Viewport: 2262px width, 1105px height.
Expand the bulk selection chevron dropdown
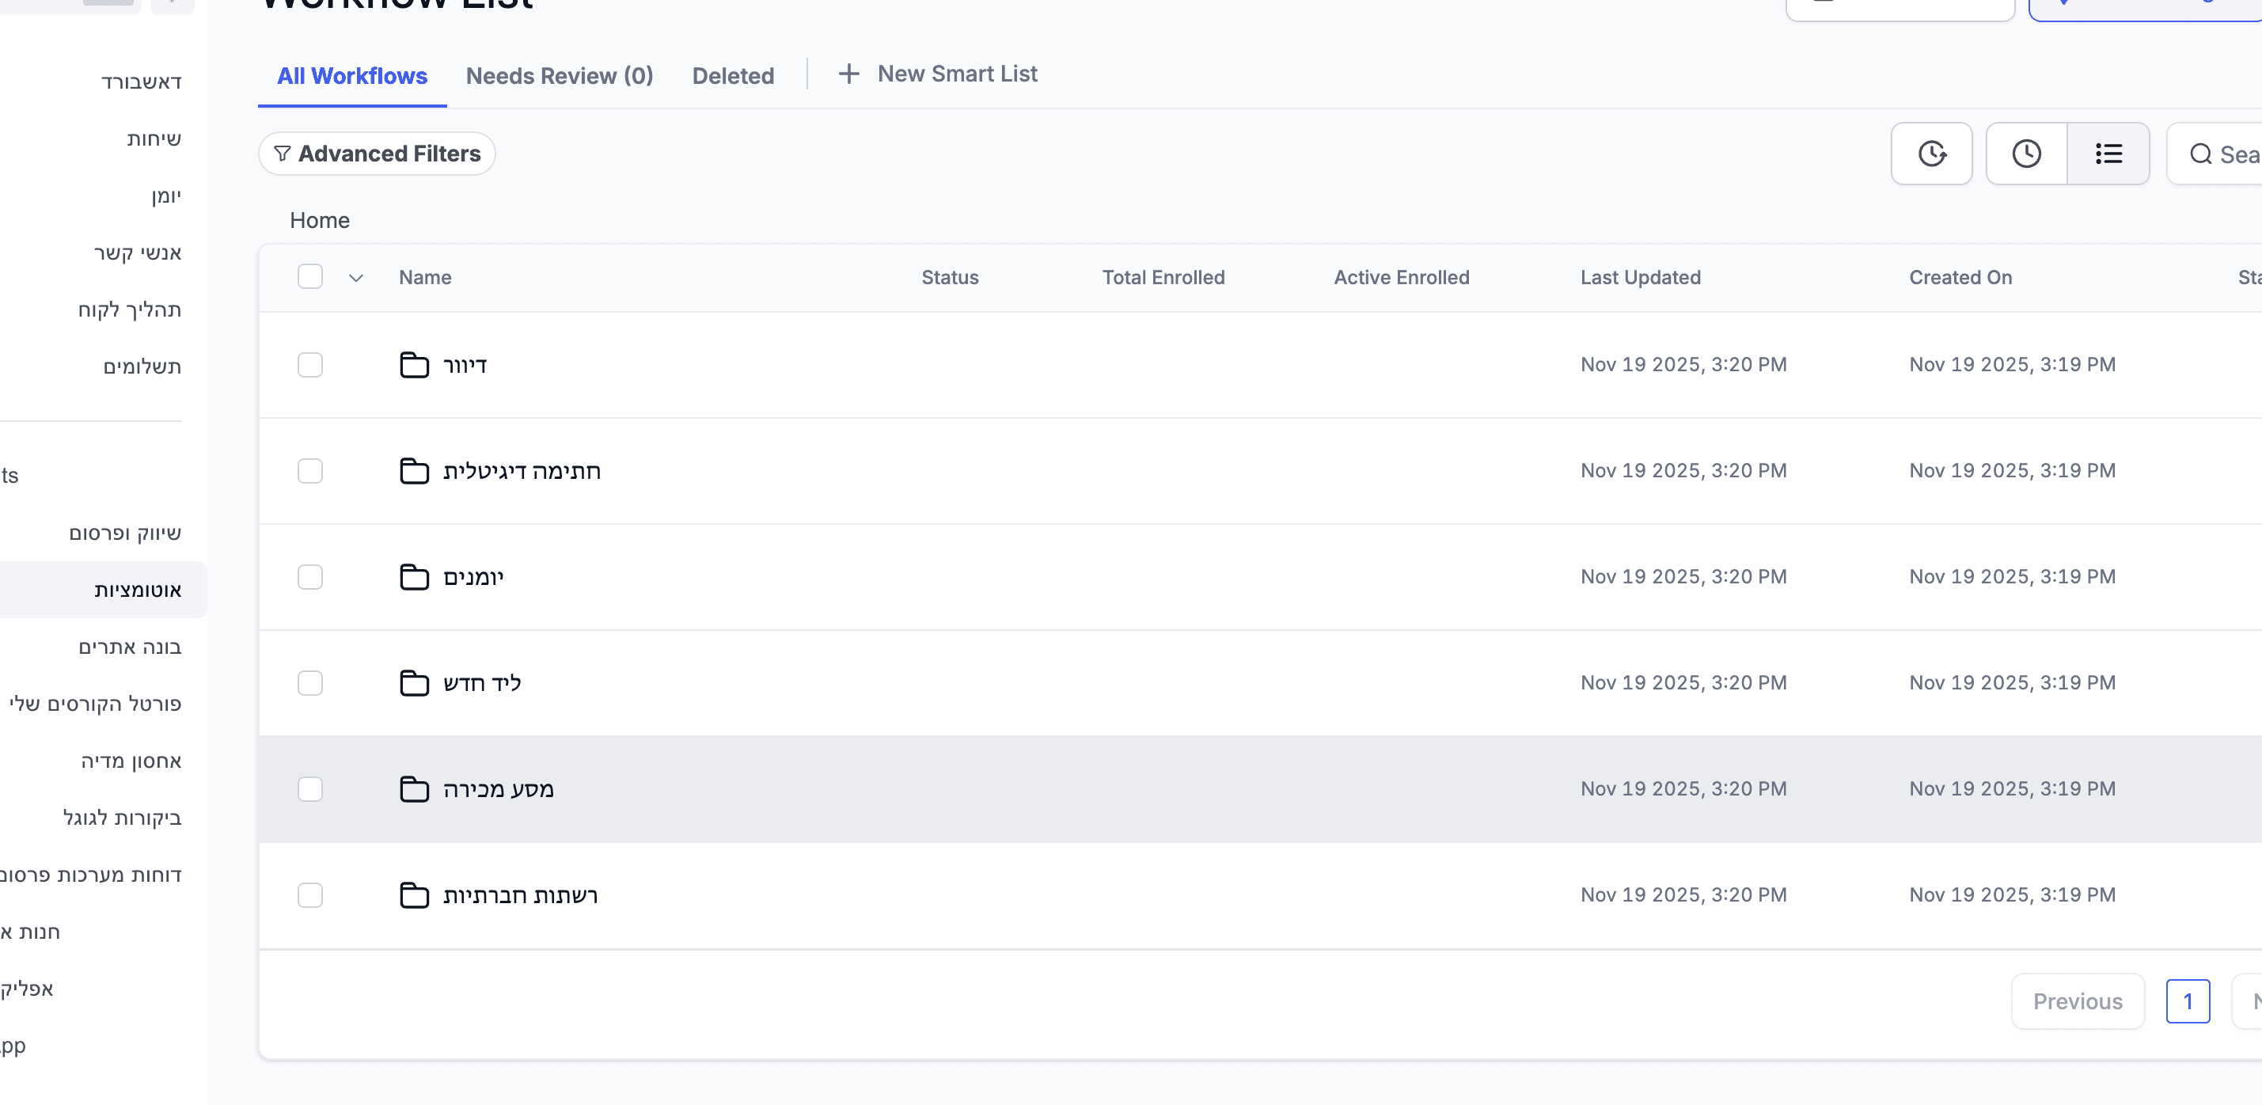tap(355, 278)
